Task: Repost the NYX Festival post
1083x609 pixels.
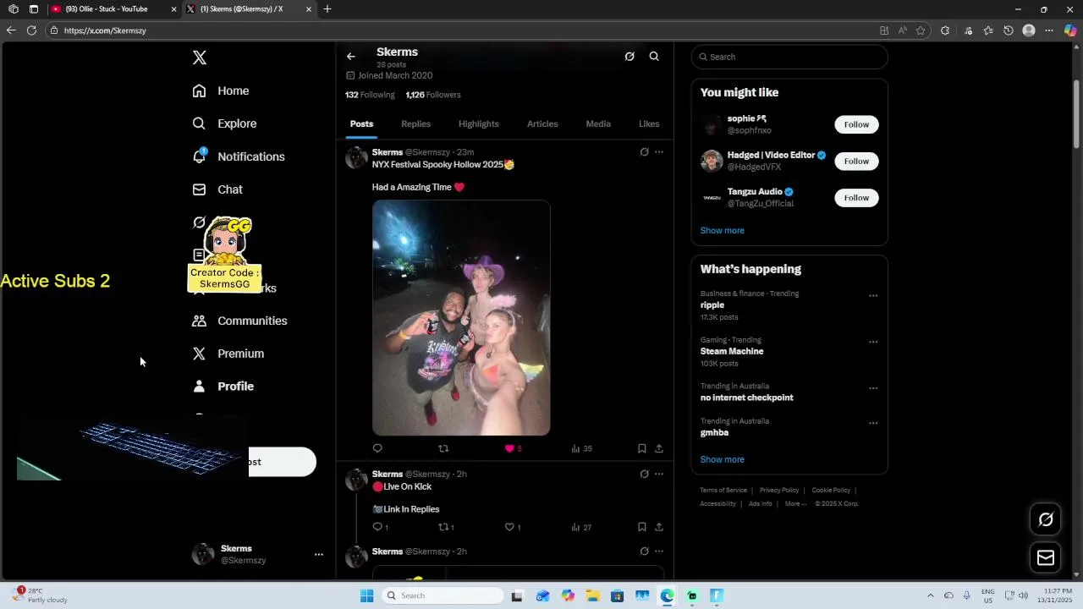Action: [443, 448]
